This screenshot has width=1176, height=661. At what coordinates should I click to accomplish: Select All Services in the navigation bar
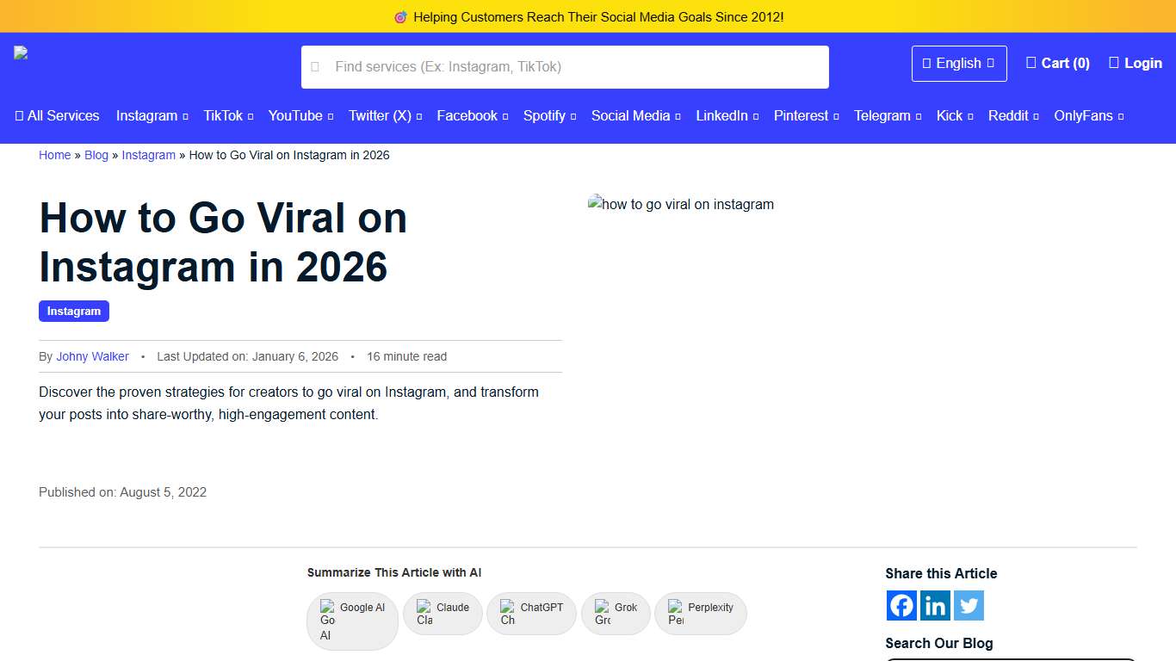pos(57,115)
